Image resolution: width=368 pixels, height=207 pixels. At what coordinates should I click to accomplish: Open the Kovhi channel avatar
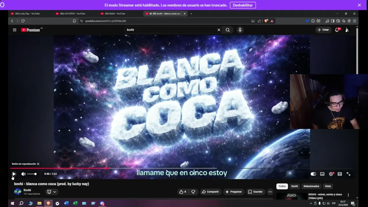pyautogui.click(x=18, y=191)
